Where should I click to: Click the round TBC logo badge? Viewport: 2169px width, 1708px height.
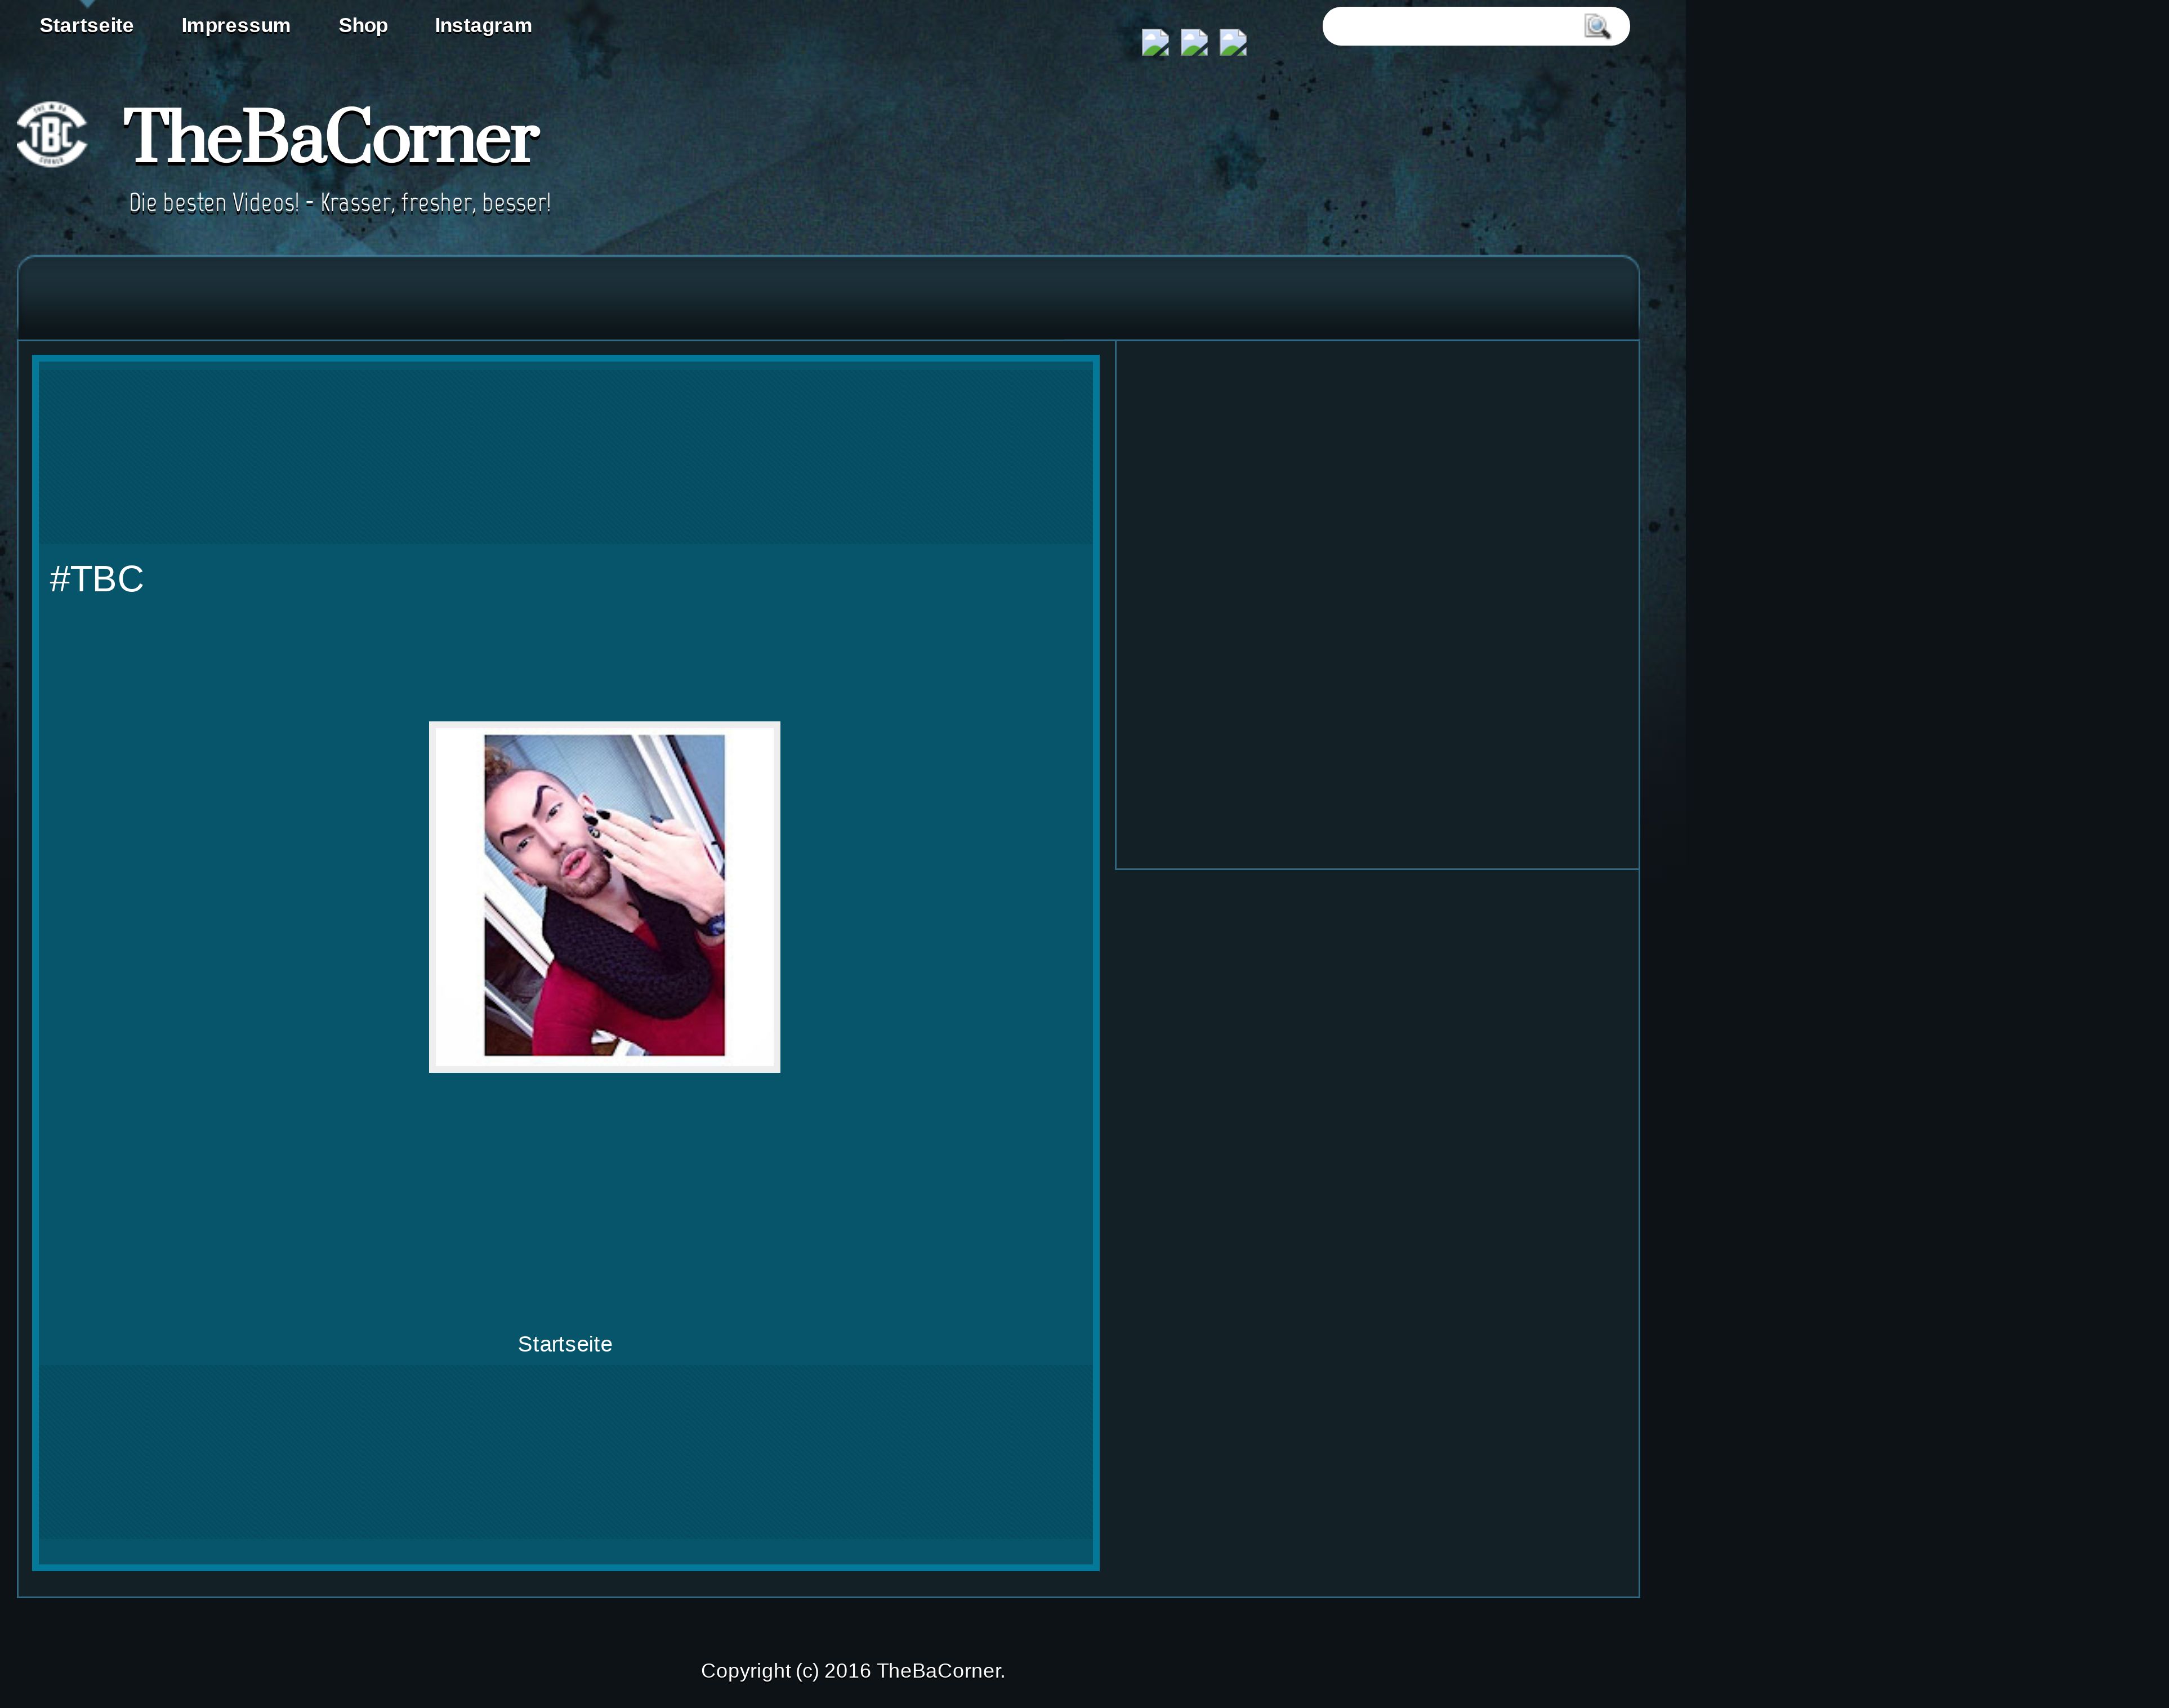52,134
